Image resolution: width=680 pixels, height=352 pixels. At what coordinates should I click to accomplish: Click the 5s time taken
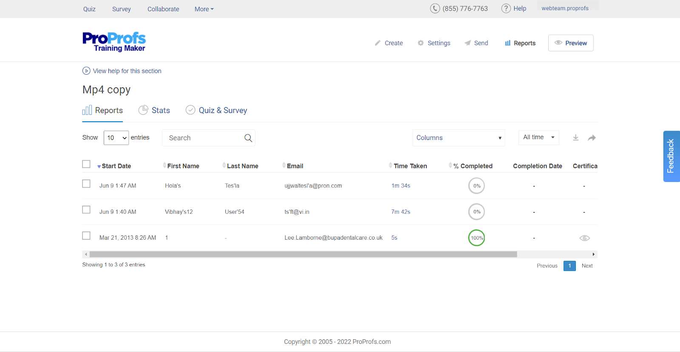(x=394, y=237)
